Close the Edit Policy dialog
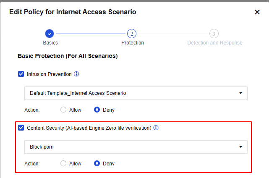 point(257,12)
